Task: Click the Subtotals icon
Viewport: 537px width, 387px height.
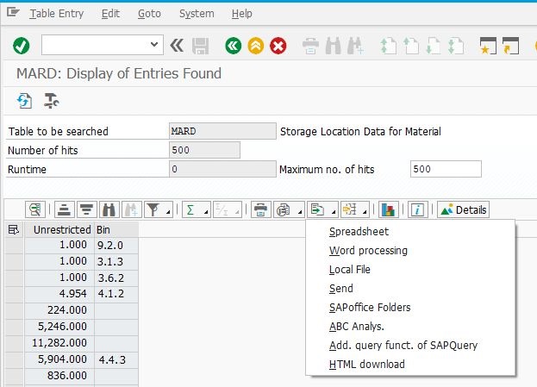Action: click(228, 209)
